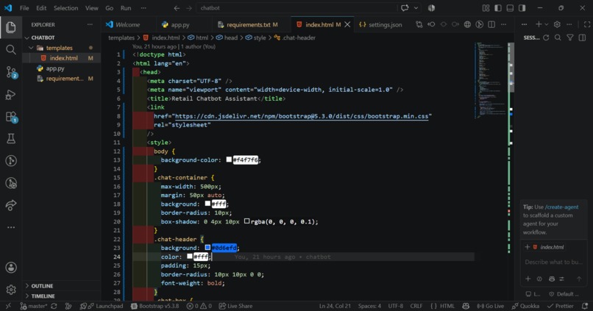Search sessions with magnifier icon
The image size is (593, 311).
(x=558, y=37)
